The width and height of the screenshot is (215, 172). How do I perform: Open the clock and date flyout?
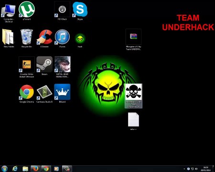click(206, 169)
